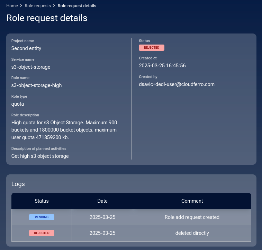Click the Service name label
The width and height of the screenshot is (262, 250).
click(x=23, y=59)
